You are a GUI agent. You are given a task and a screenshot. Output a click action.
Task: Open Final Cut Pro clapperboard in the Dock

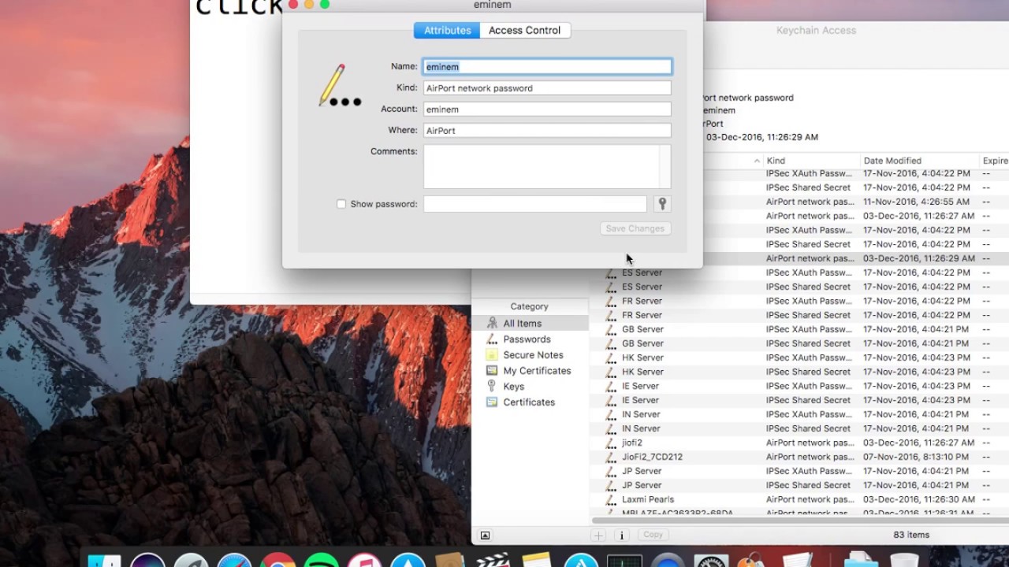click(x=493, y=560)
